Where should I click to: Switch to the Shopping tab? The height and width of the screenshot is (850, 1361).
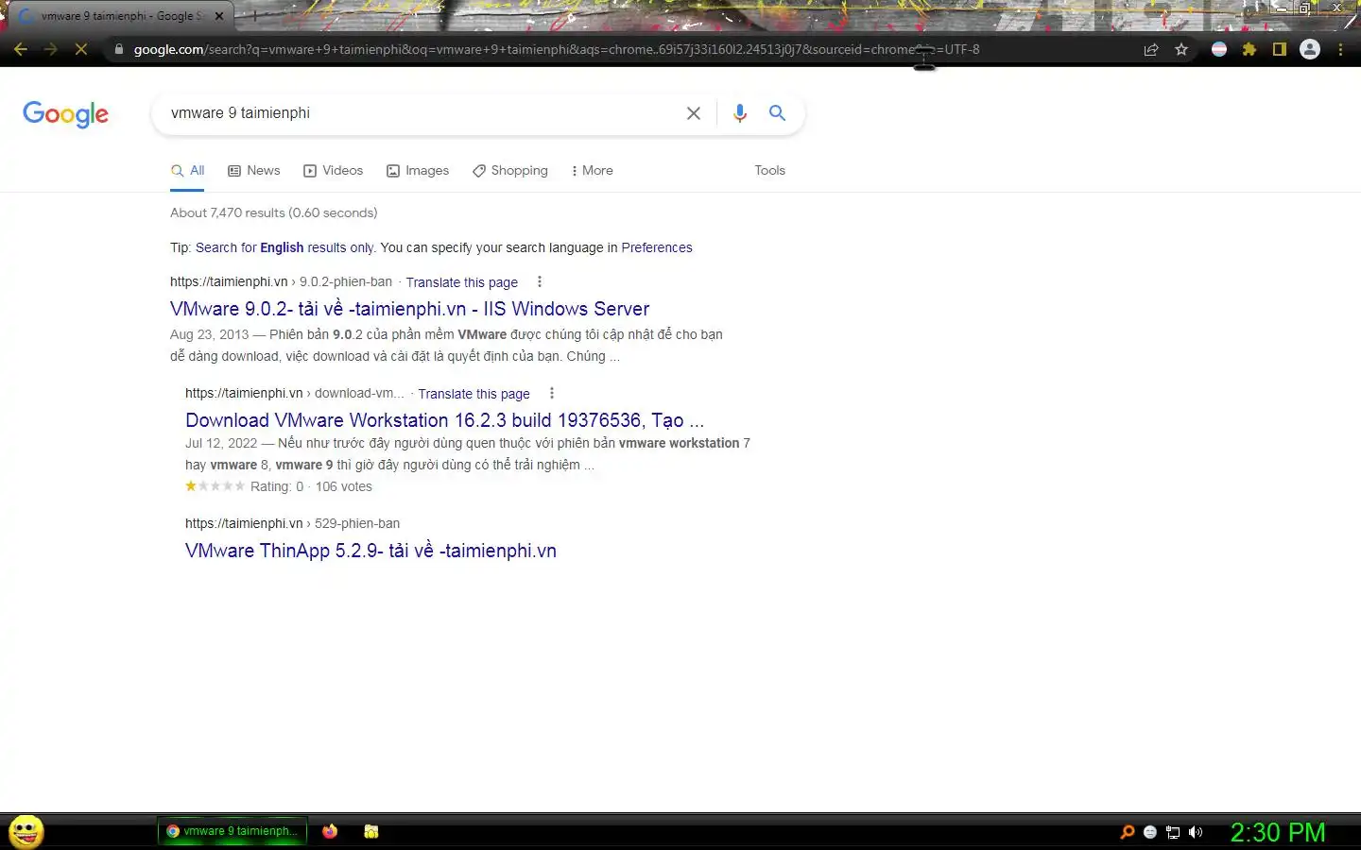pyautogui.click(x=510, y=171)
